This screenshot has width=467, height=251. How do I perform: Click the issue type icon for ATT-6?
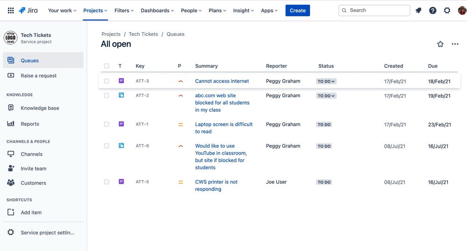(121, 145)
